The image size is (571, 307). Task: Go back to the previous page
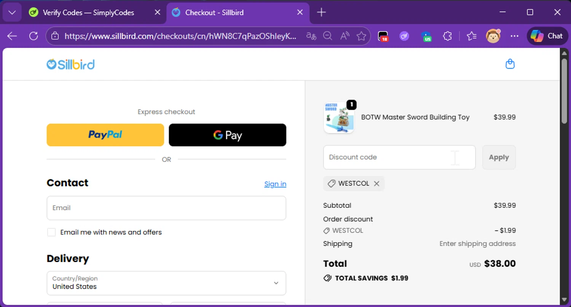12,36
